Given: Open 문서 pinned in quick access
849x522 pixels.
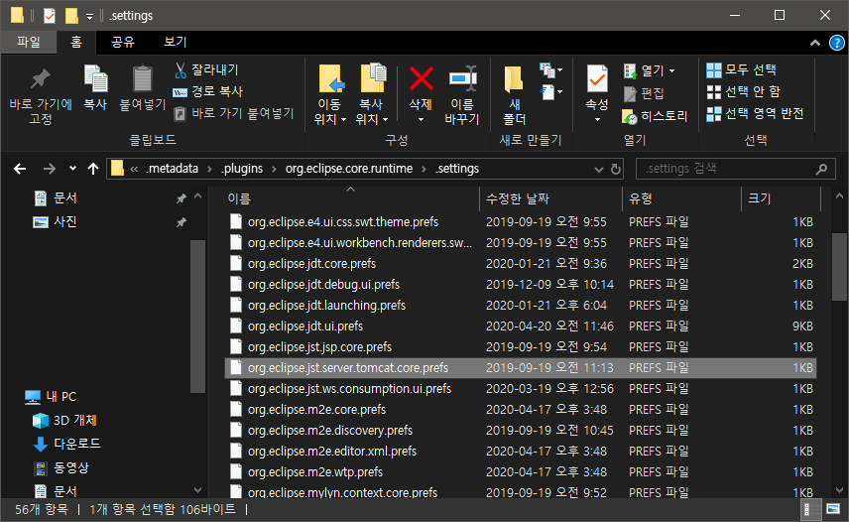Looking at the screenshot, I should click(x=56, y=198).
